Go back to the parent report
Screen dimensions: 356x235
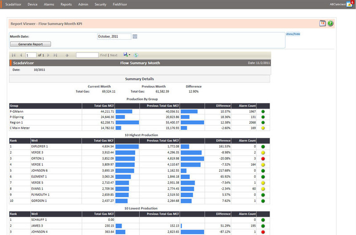tap(67, 55)
